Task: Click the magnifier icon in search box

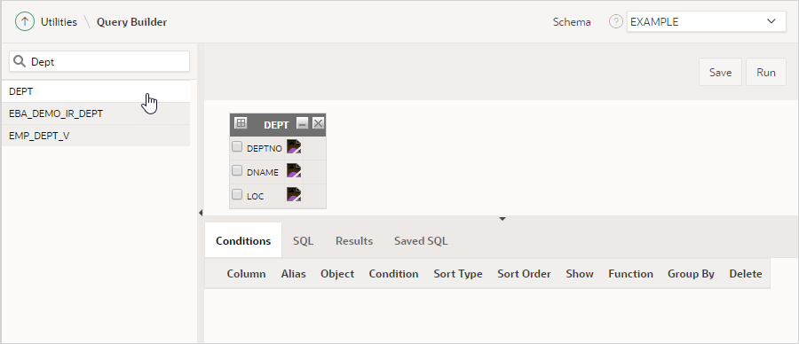Action: [x=20, y=61]
